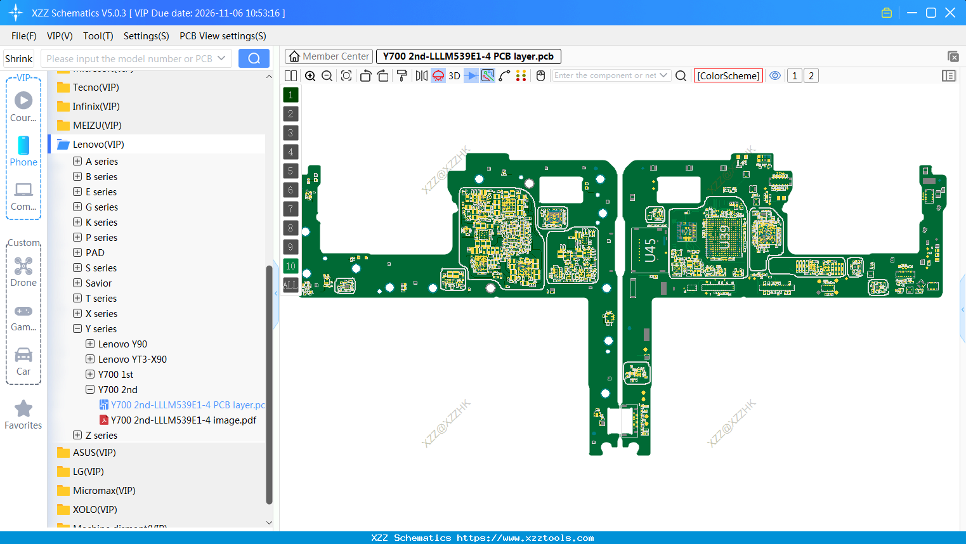Viewport: 966px width, 544px height.
Task: Open the Member Center
Action: [x=328, y=56]
